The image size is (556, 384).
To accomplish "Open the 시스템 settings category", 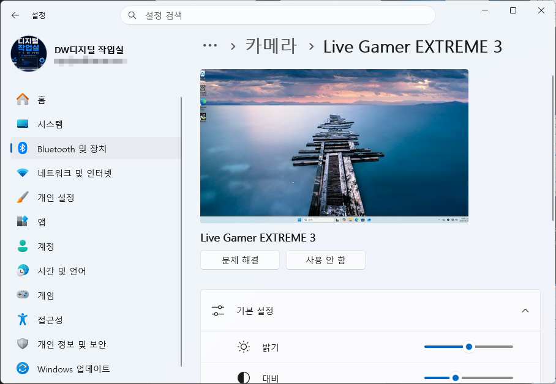I will tap(96, 124).
